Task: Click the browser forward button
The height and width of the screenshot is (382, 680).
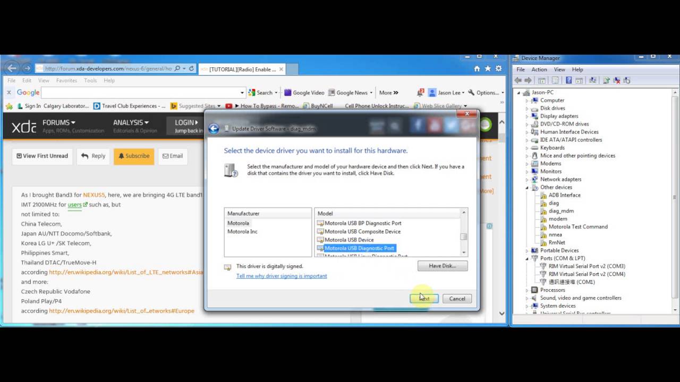Action: click(x=27, y=68)
